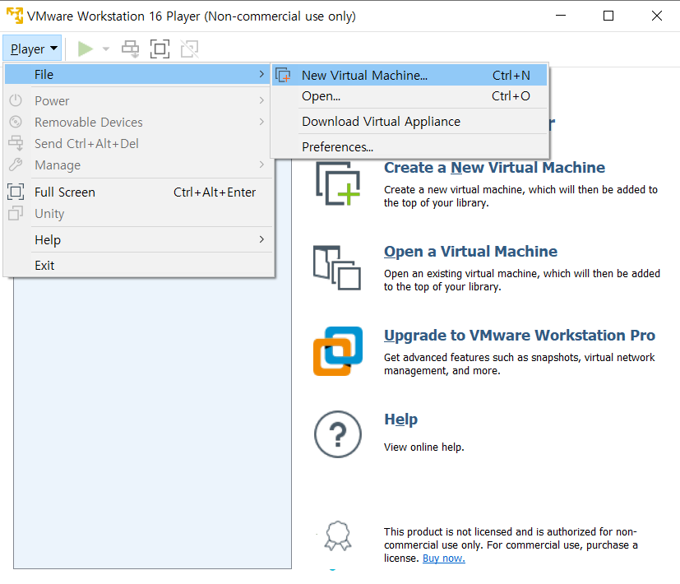Expand the Removable Devices submenu chevron
Viewport: 680px width, 584px height.
point(261,122)
